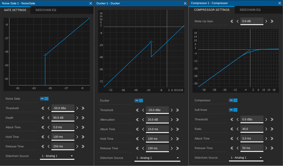
Task: Disable the Ducker ON switch
Action: tap(139, 101)
